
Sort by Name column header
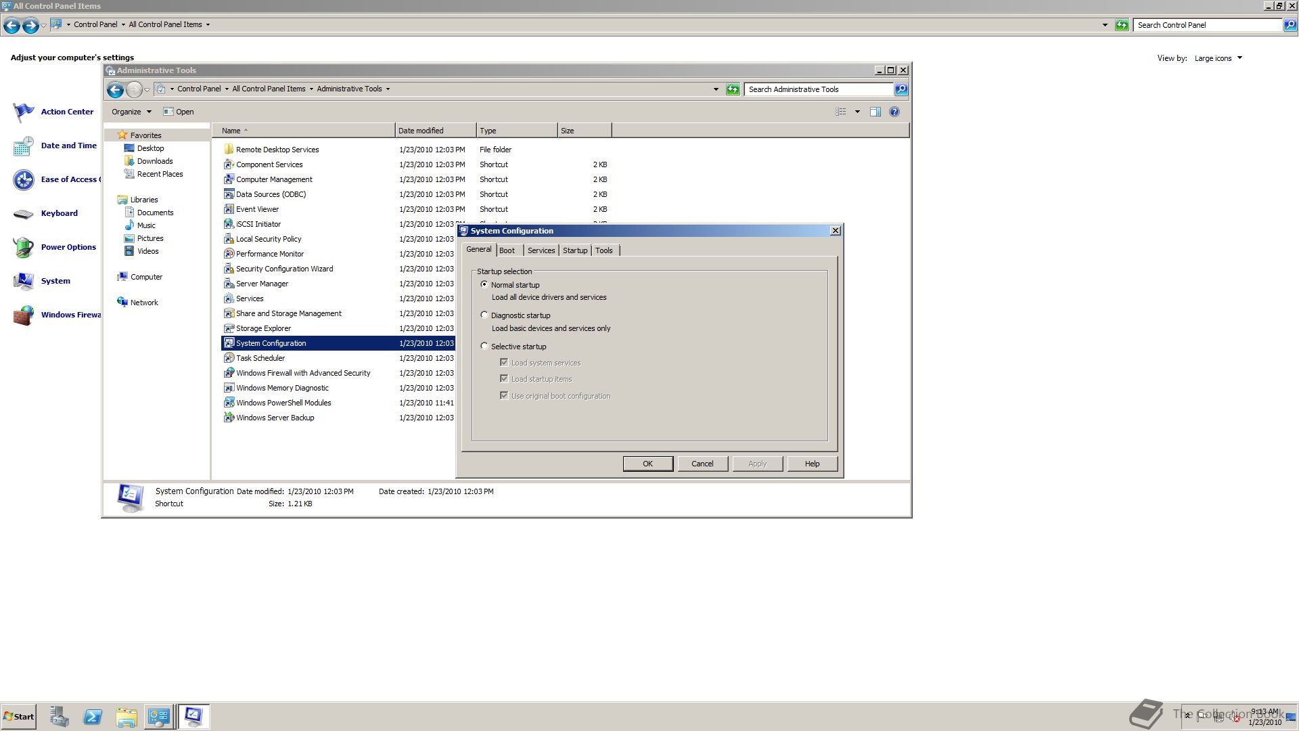pyautogui.click(x=303, y=131)
